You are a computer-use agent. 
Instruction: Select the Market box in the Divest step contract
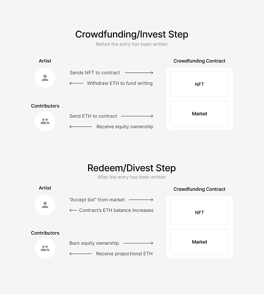coord(199,242)
